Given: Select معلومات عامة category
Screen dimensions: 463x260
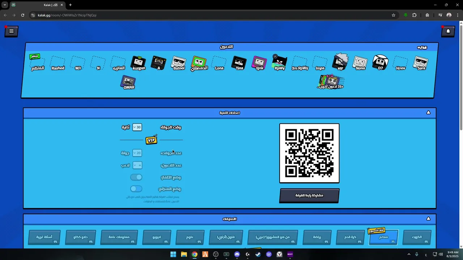Looking at the screenshot, I should tap(119, 238).
